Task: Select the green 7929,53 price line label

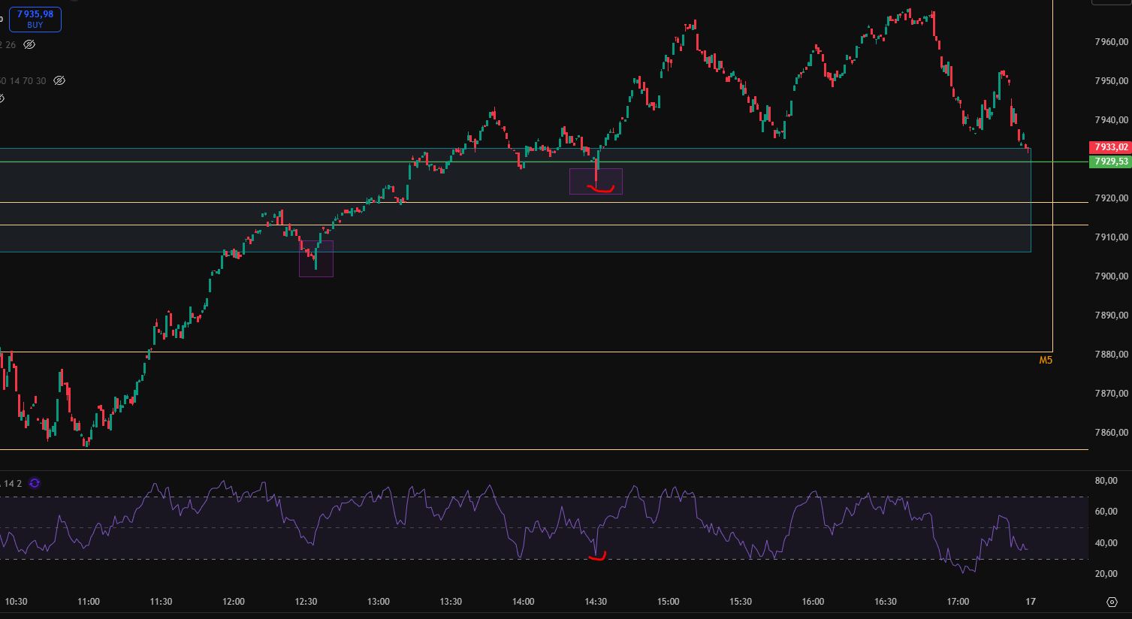Action: pyautogui.click(x=1110, y=162)
